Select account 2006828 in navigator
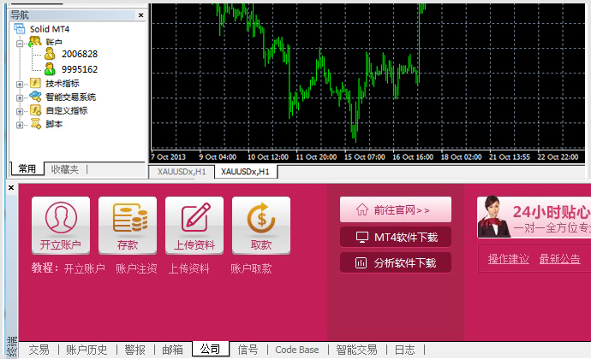This screenshot has width=591, height=359. point(80,54)
